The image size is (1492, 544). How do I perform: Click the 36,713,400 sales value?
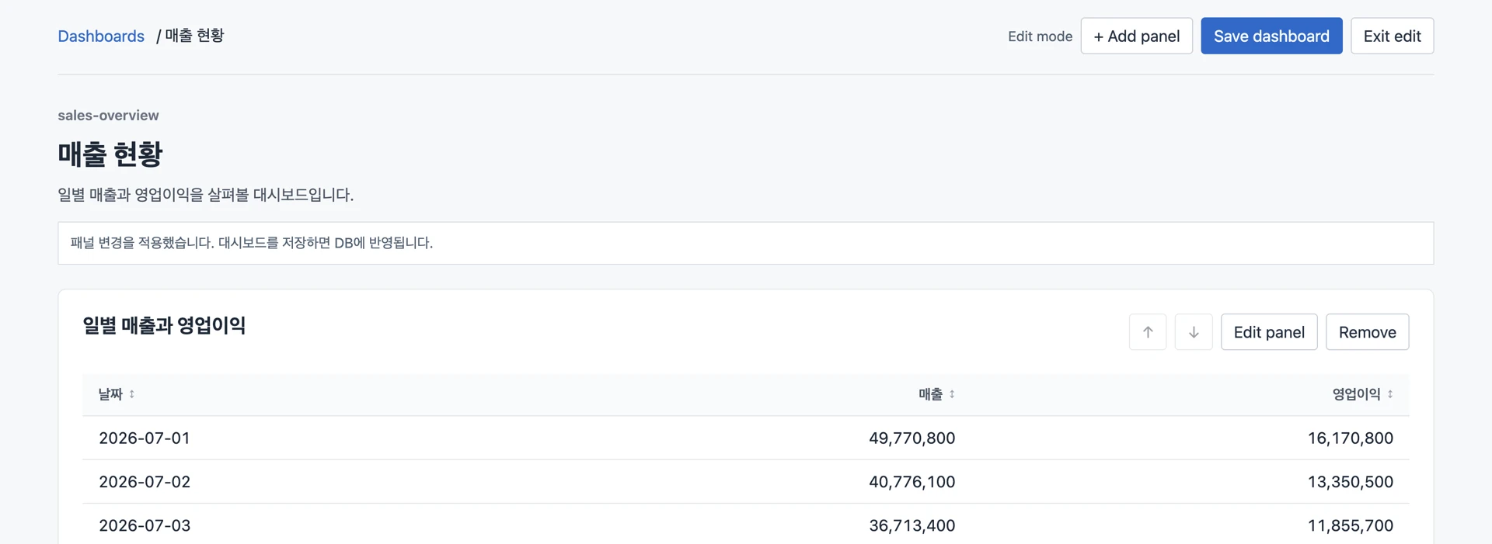coord(912,525)
